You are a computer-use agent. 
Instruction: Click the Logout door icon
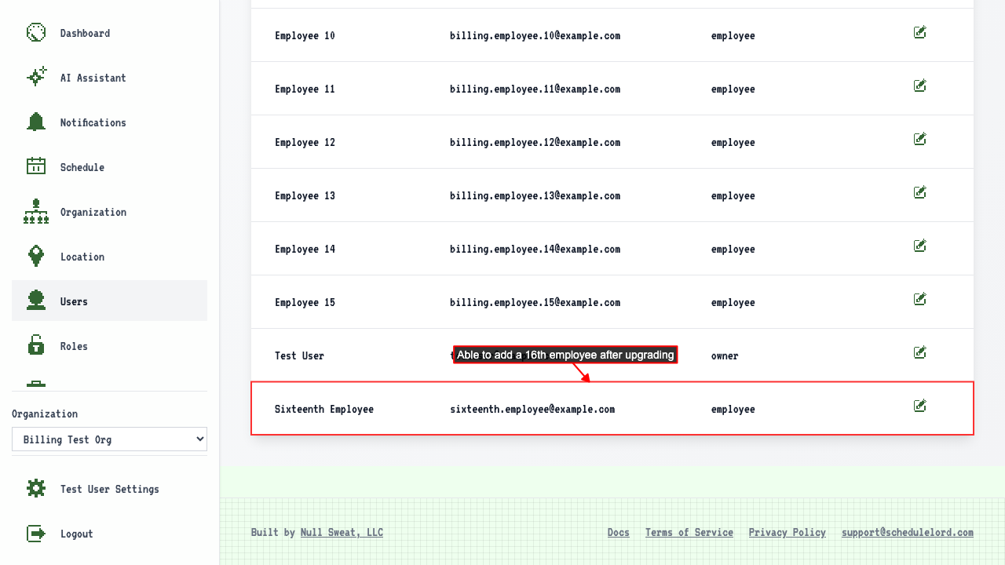(36, 534)
